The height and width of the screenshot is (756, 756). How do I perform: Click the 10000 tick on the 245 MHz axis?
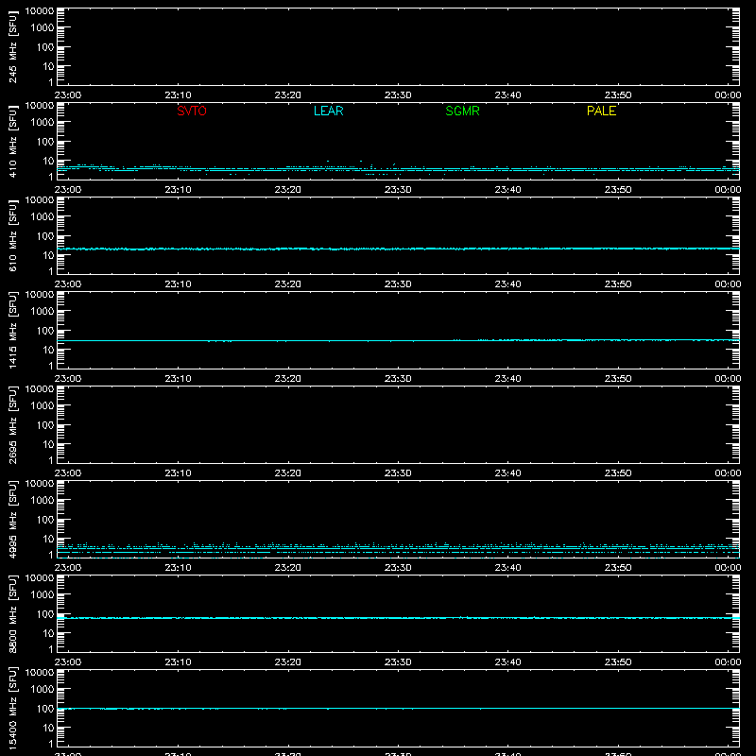pos(40,10)
